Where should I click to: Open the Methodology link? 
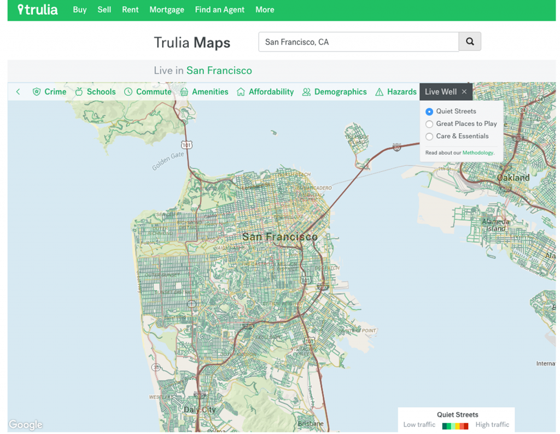(x=478, y=153)
